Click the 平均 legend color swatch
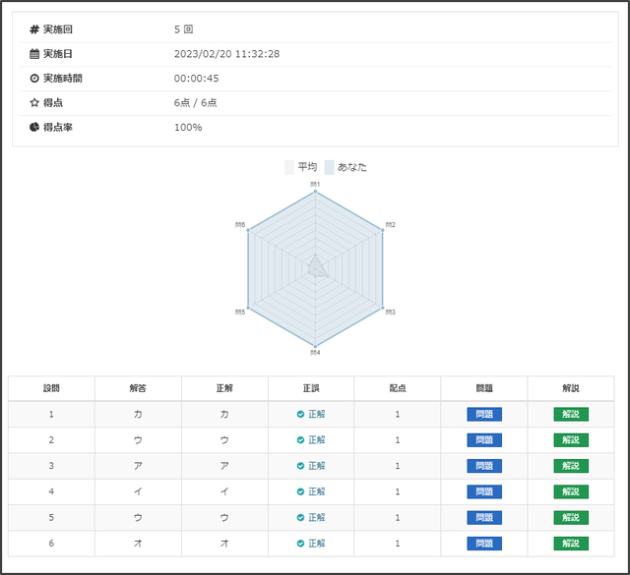630x575 pixels. click(x=290, y=167)
